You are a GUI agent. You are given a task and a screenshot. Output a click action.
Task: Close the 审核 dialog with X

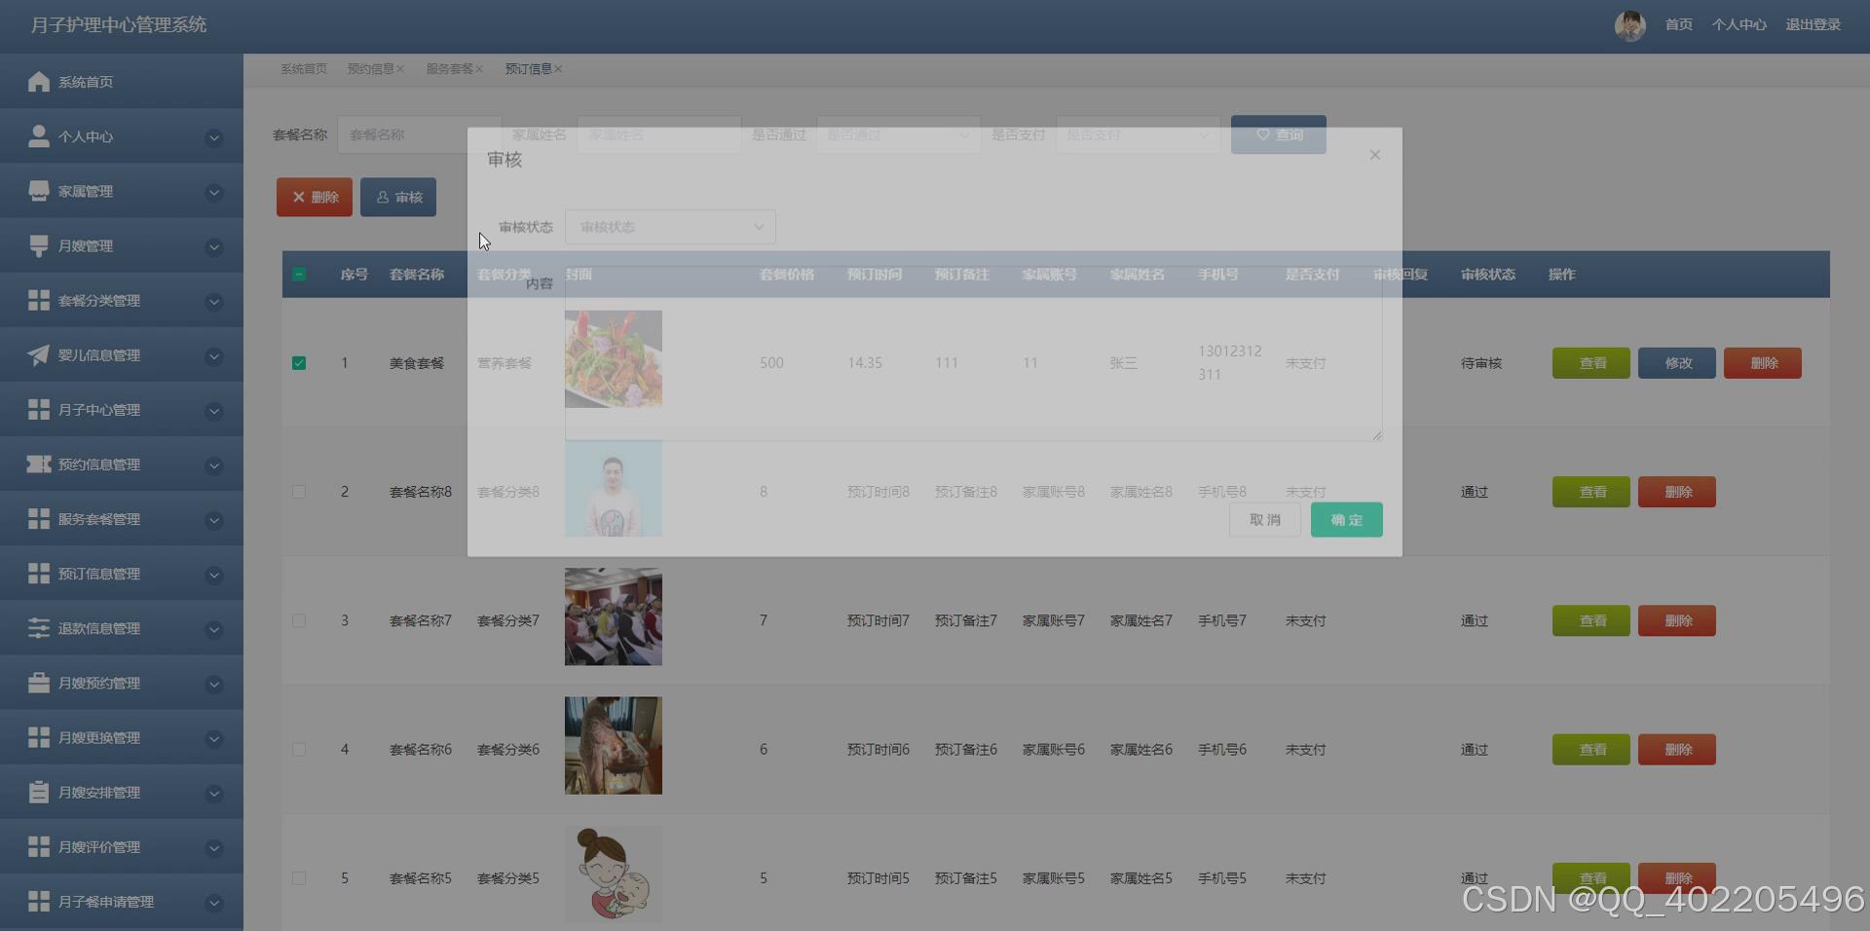(x=1374, y=155)
